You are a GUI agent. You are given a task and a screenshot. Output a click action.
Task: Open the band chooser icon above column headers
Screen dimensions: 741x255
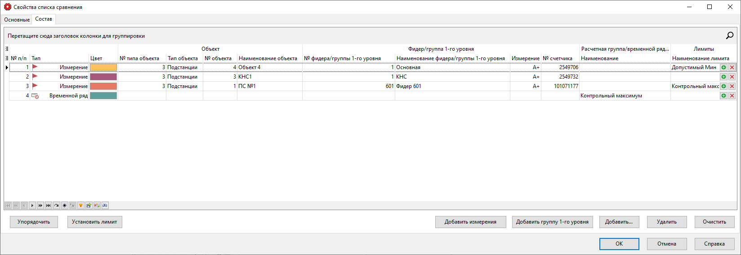7,48
